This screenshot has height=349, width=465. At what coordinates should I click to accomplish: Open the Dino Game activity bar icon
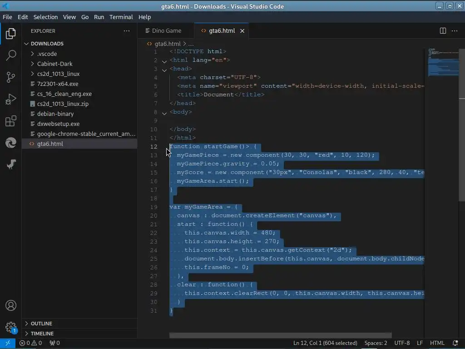pyautogui.click(x=11, y=165)
